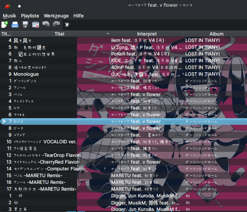This screenshot has height=212, width=247.
Task: Click the white X clear-filter icon
Action: click(67, 25)
